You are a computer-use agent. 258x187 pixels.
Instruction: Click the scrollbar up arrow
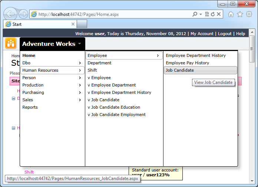(x=252, y=32)
